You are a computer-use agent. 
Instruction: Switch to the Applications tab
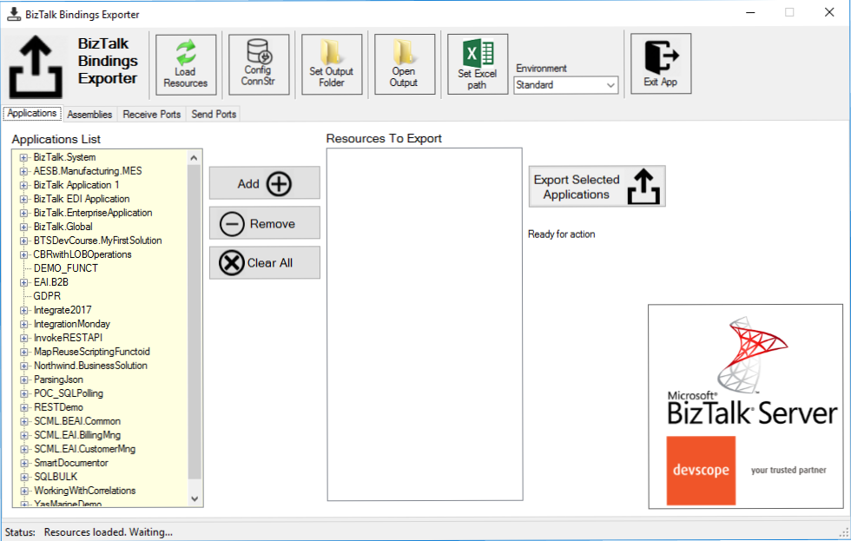point(32,113)
